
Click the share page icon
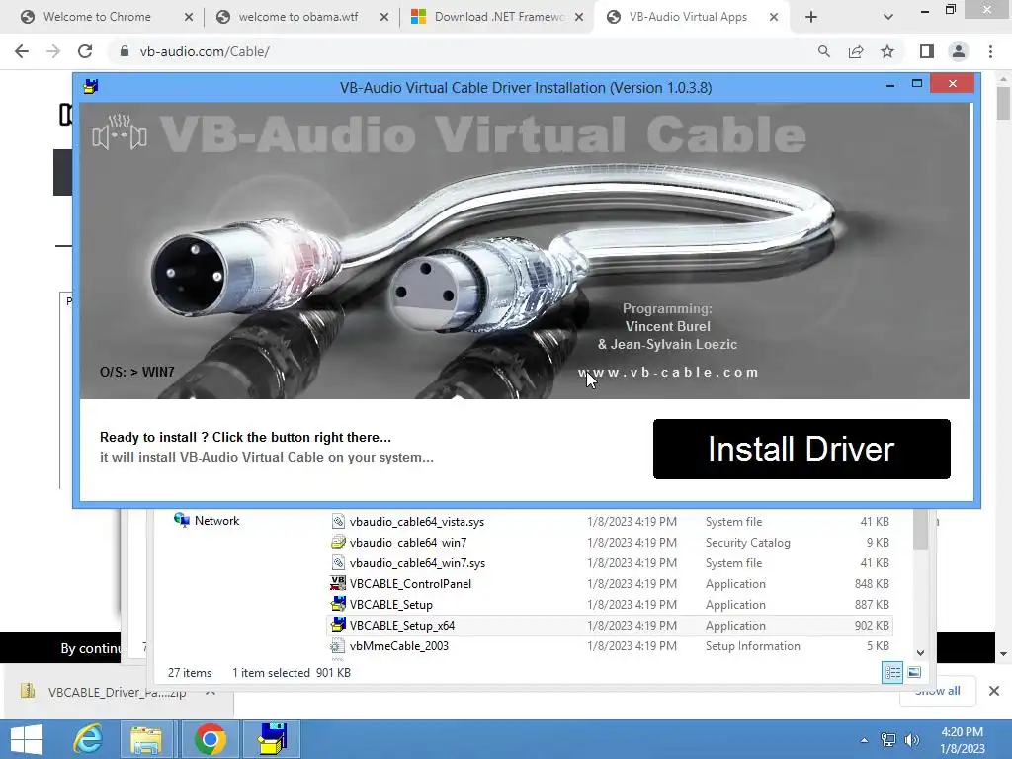tap(856, 51)
